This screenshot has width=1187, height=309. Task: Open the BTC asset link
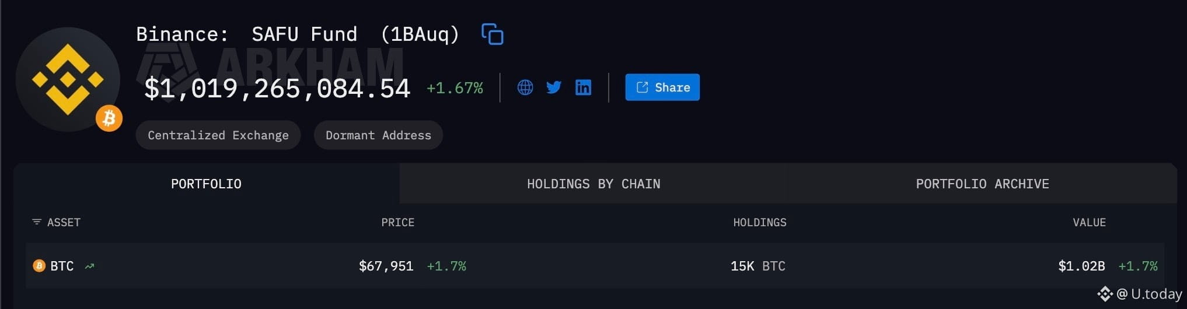(62, 266)
